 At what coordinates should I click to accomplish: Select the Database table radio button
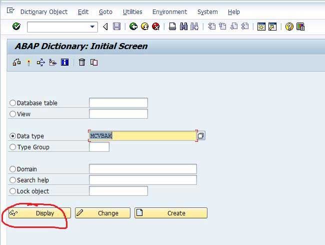[x=12, y=103]
